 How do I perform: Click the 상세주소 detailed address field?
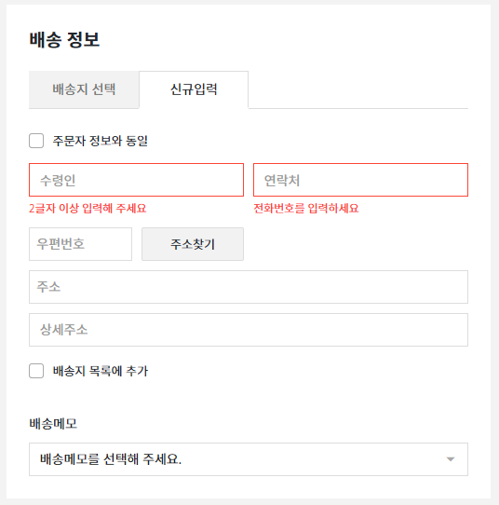249,330
